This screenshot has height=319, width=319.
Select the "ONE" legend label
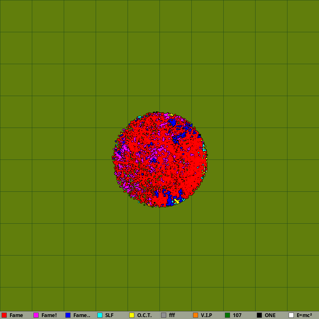coord(270,315)
